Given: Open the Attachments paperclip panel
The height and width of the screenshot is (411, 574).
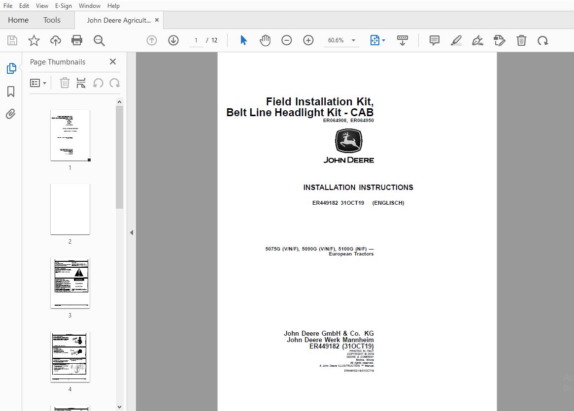Looking at the screenshot, I should 11,114.
